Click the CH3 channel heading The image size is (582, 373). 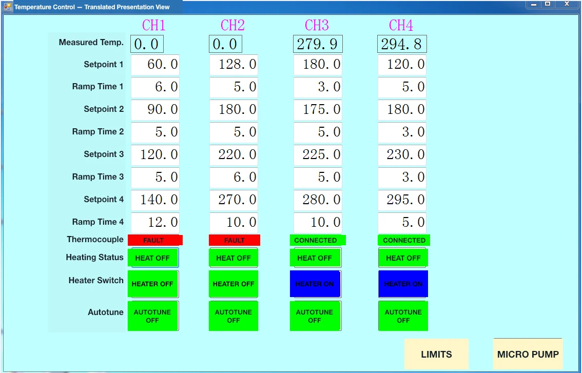tap(317, 25)
